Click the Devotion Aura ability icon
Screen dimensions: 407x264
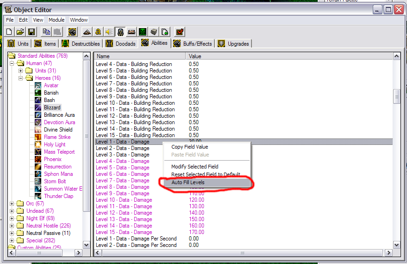coord(38,122)
